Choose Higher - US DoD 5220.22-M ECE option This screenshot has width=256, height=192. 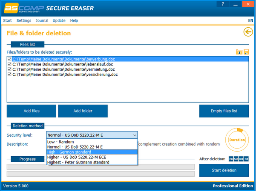tap(92, 157)
